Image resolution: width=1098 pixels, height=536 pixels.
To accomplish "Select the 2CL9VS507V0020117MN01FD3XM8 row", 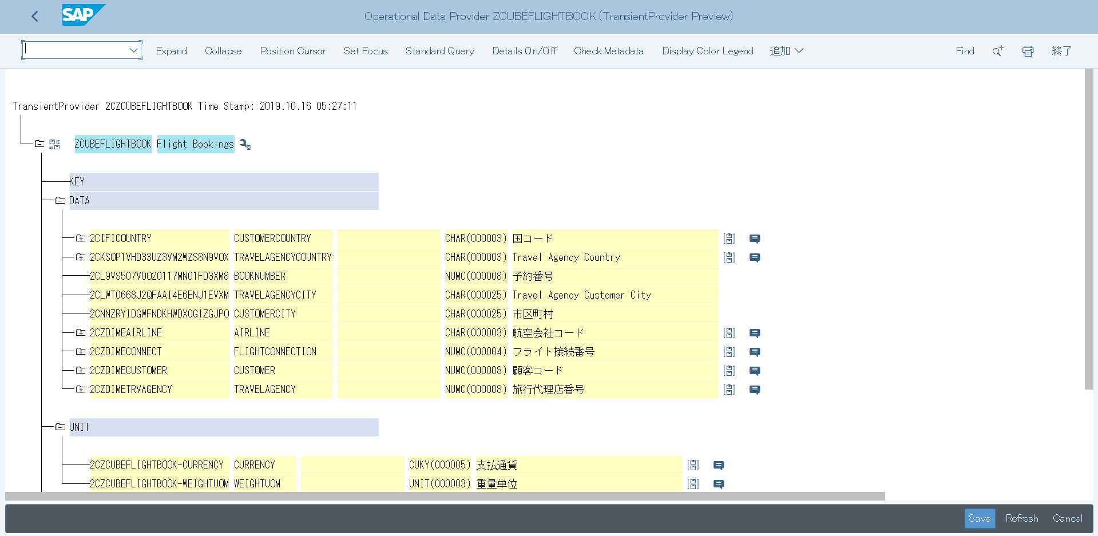I will coord(159,276).
